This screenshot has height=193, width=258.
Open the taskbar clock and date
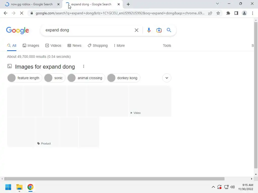(x=246, y=187)
